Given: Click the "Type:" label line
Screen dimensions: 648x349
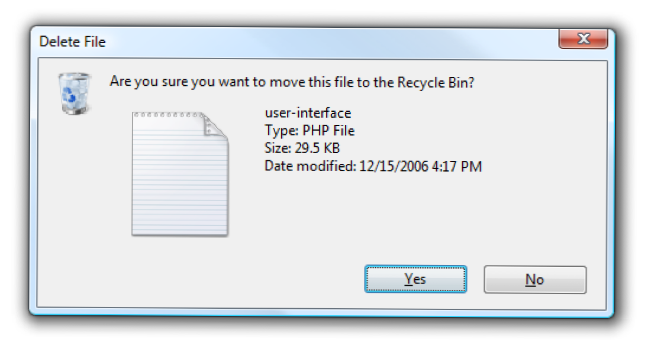Looking at the screenshot, I should click(x=279, y=131).
